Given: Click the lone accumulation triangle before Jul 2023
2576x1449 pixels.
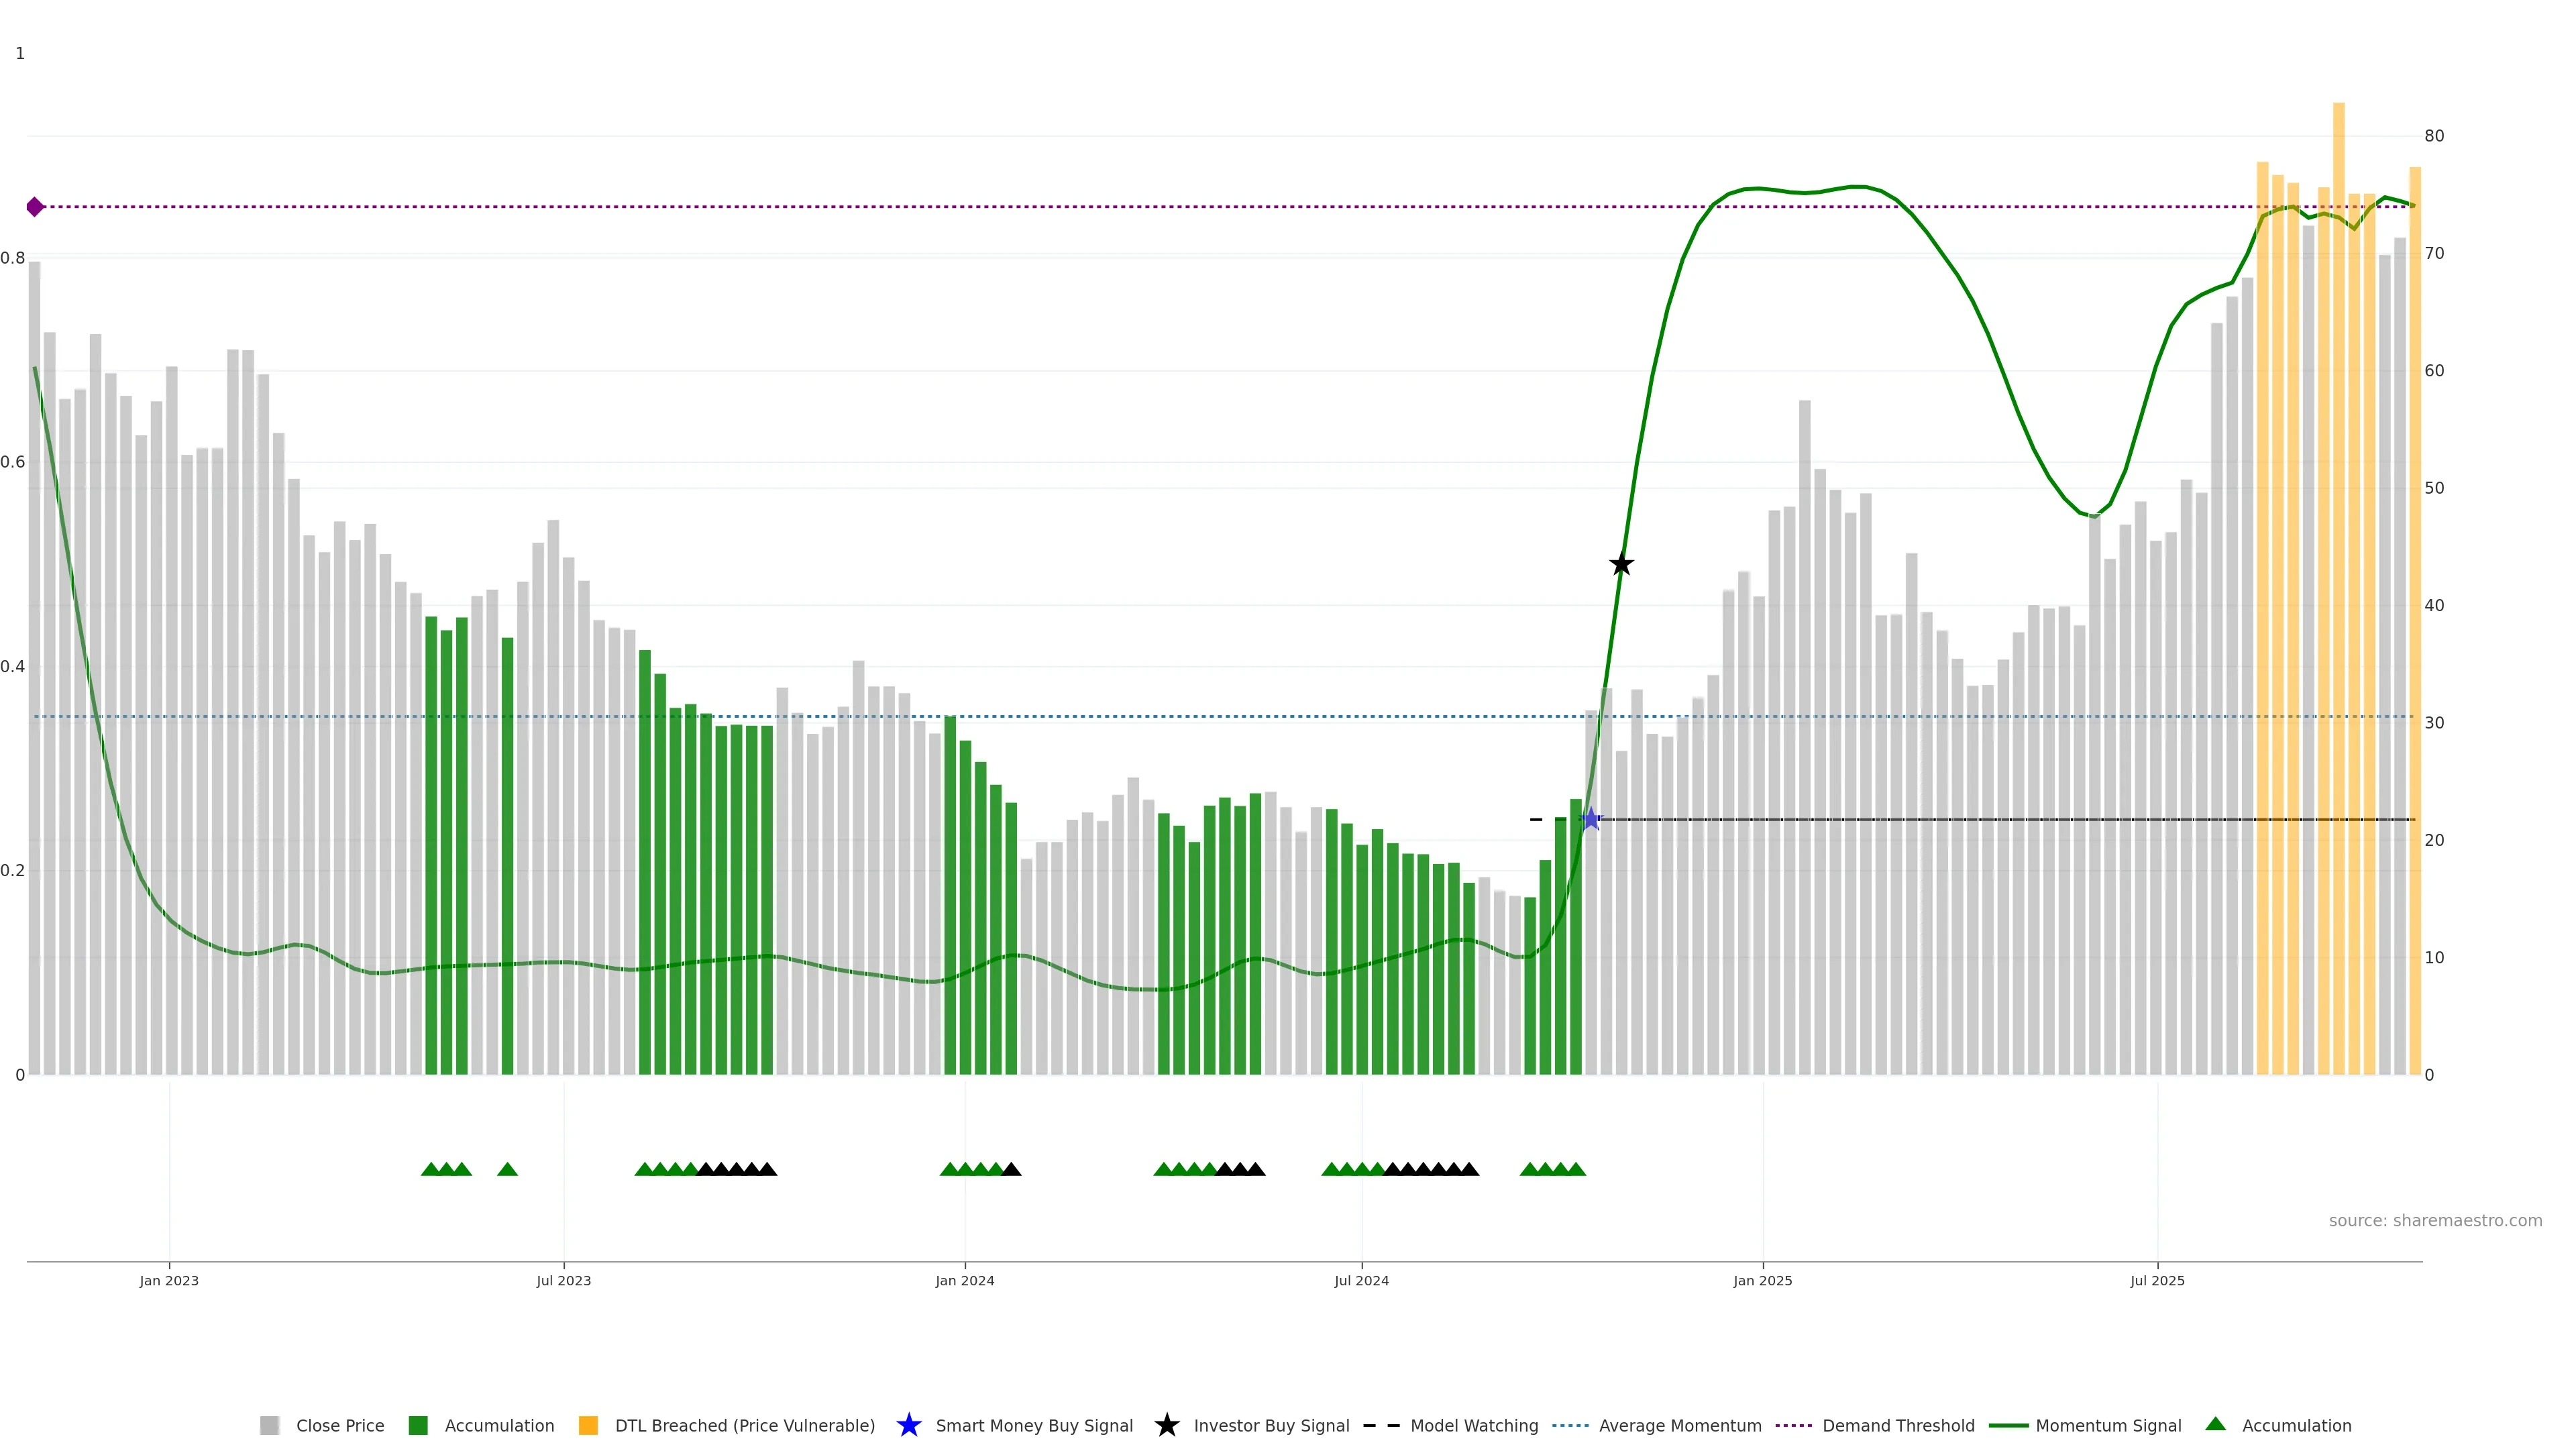Looking at the screenshot, I should [507, 1169].
